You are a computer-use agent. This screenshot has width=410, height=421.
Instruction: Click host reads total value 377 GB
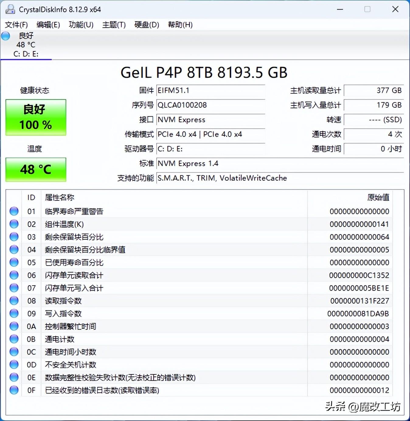(x=374, y=91)
